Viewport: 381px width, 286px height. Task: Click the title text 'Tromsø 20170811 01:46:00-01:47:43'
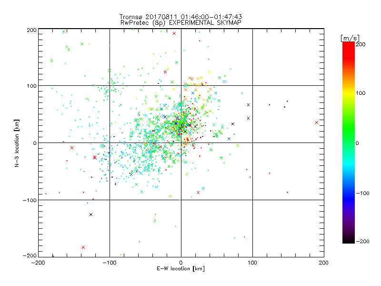tap(181, 17)
